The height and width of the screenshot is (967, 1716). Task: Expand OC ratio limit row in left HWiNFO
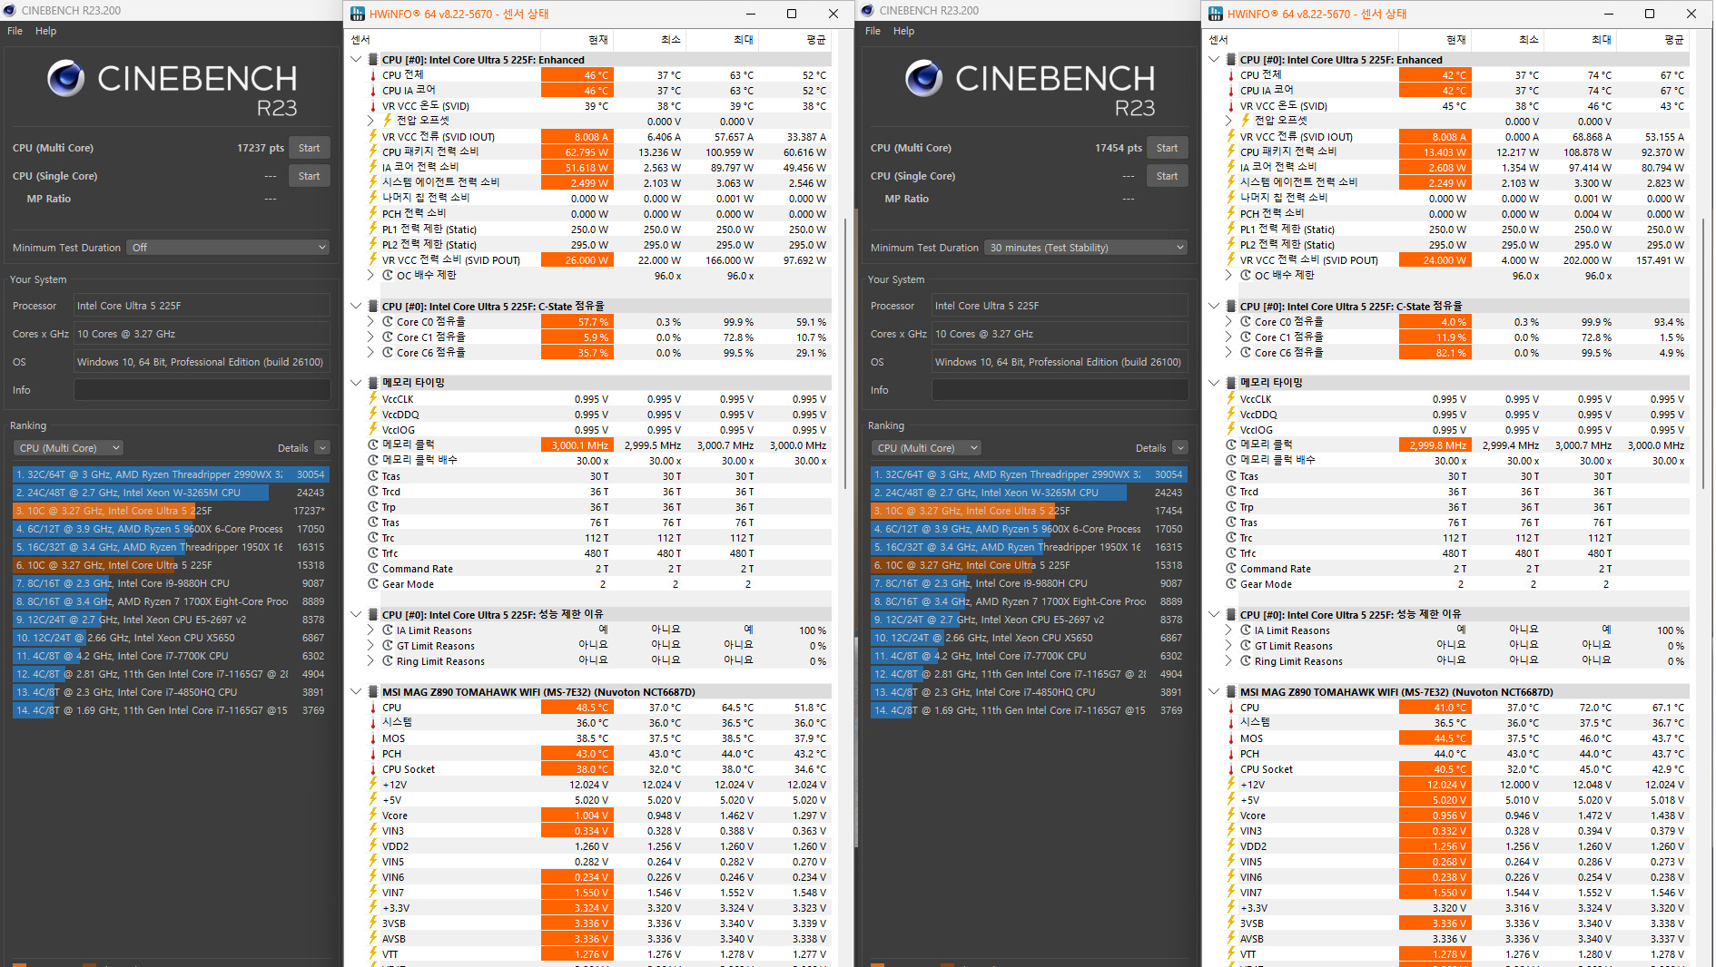click(x=371, y=276)
